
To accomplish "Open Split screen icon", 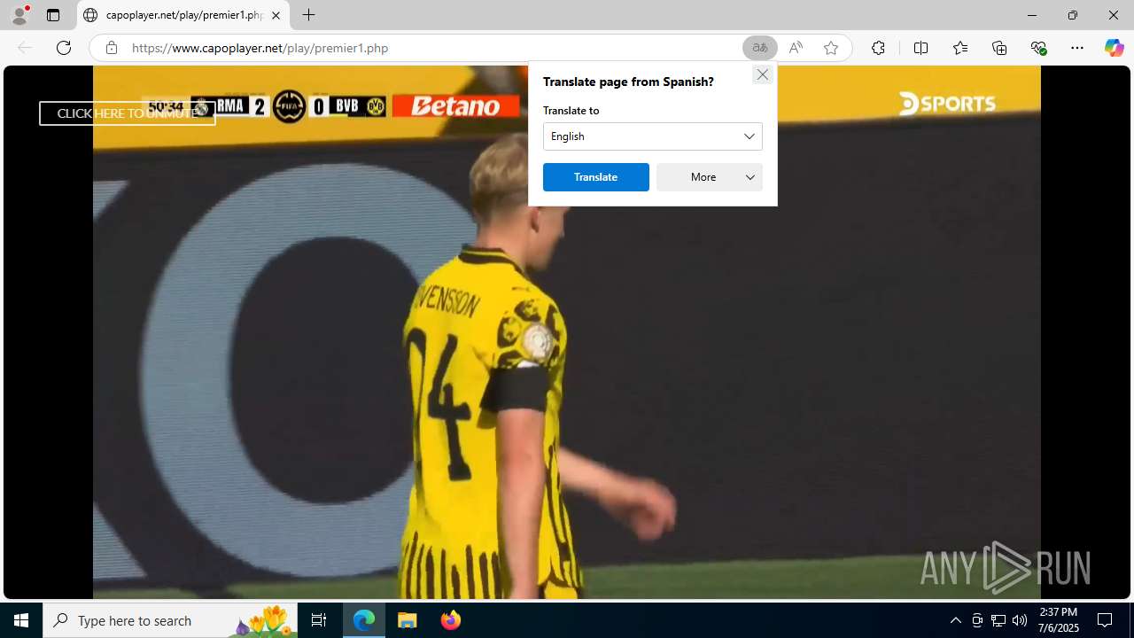I will point(921,48).
